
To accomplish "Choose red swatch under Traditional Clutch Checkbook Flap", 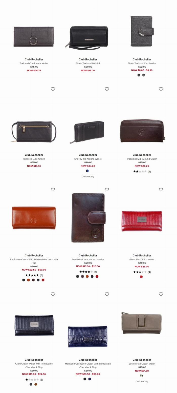I will (43, 280).
